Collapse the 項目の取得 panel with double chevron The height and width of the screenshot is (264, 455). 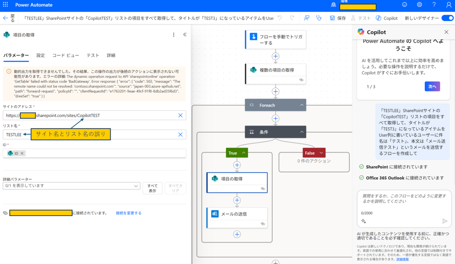(x=185, y=35)
